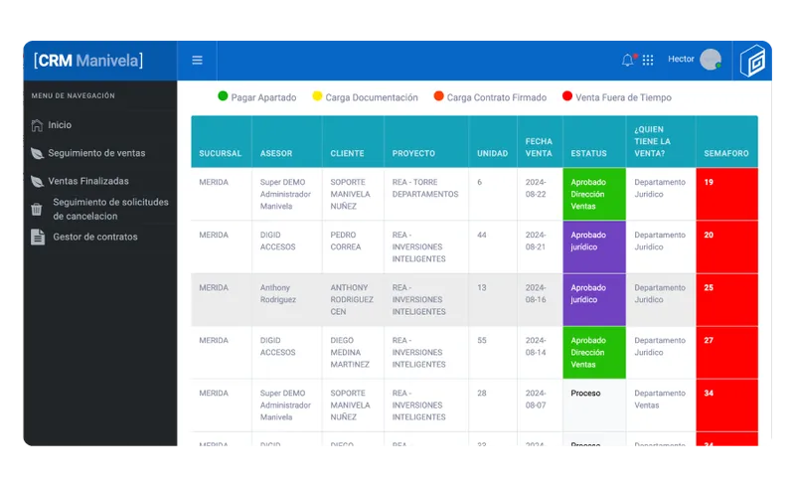The height and width of the screenshot is (486, 795).
Task: Click orange Carga Contrato Firmado legend dot
Action: [438, 95]
